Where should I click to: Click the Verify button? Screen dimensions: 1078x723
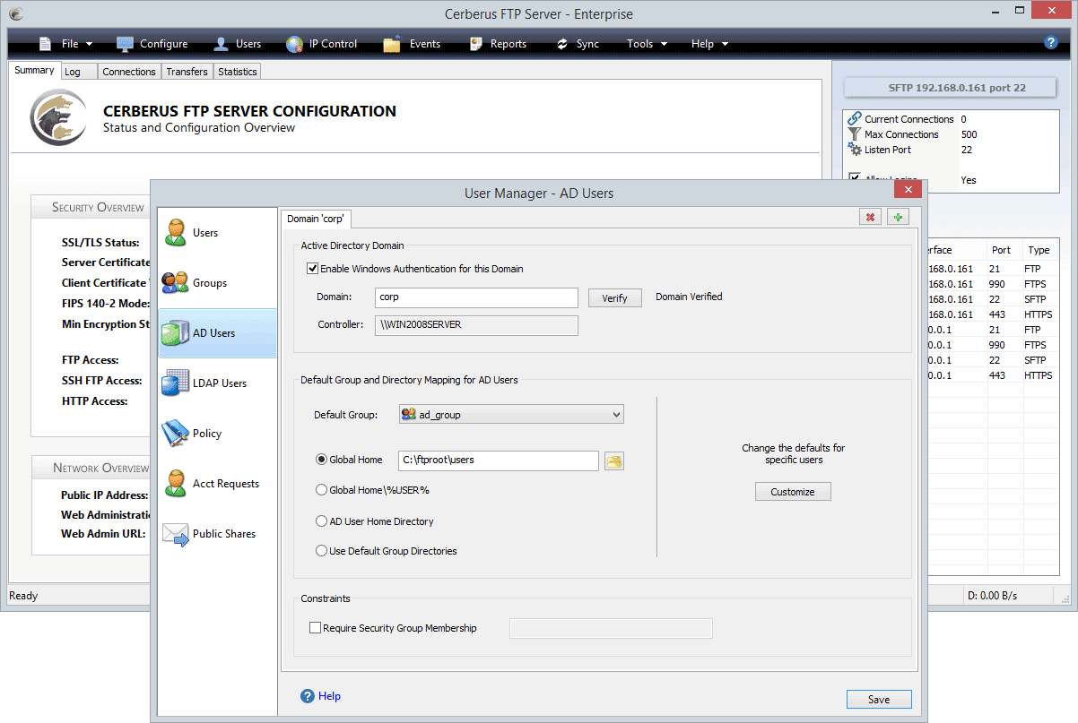pyautogui.click(x=615, y=298)
